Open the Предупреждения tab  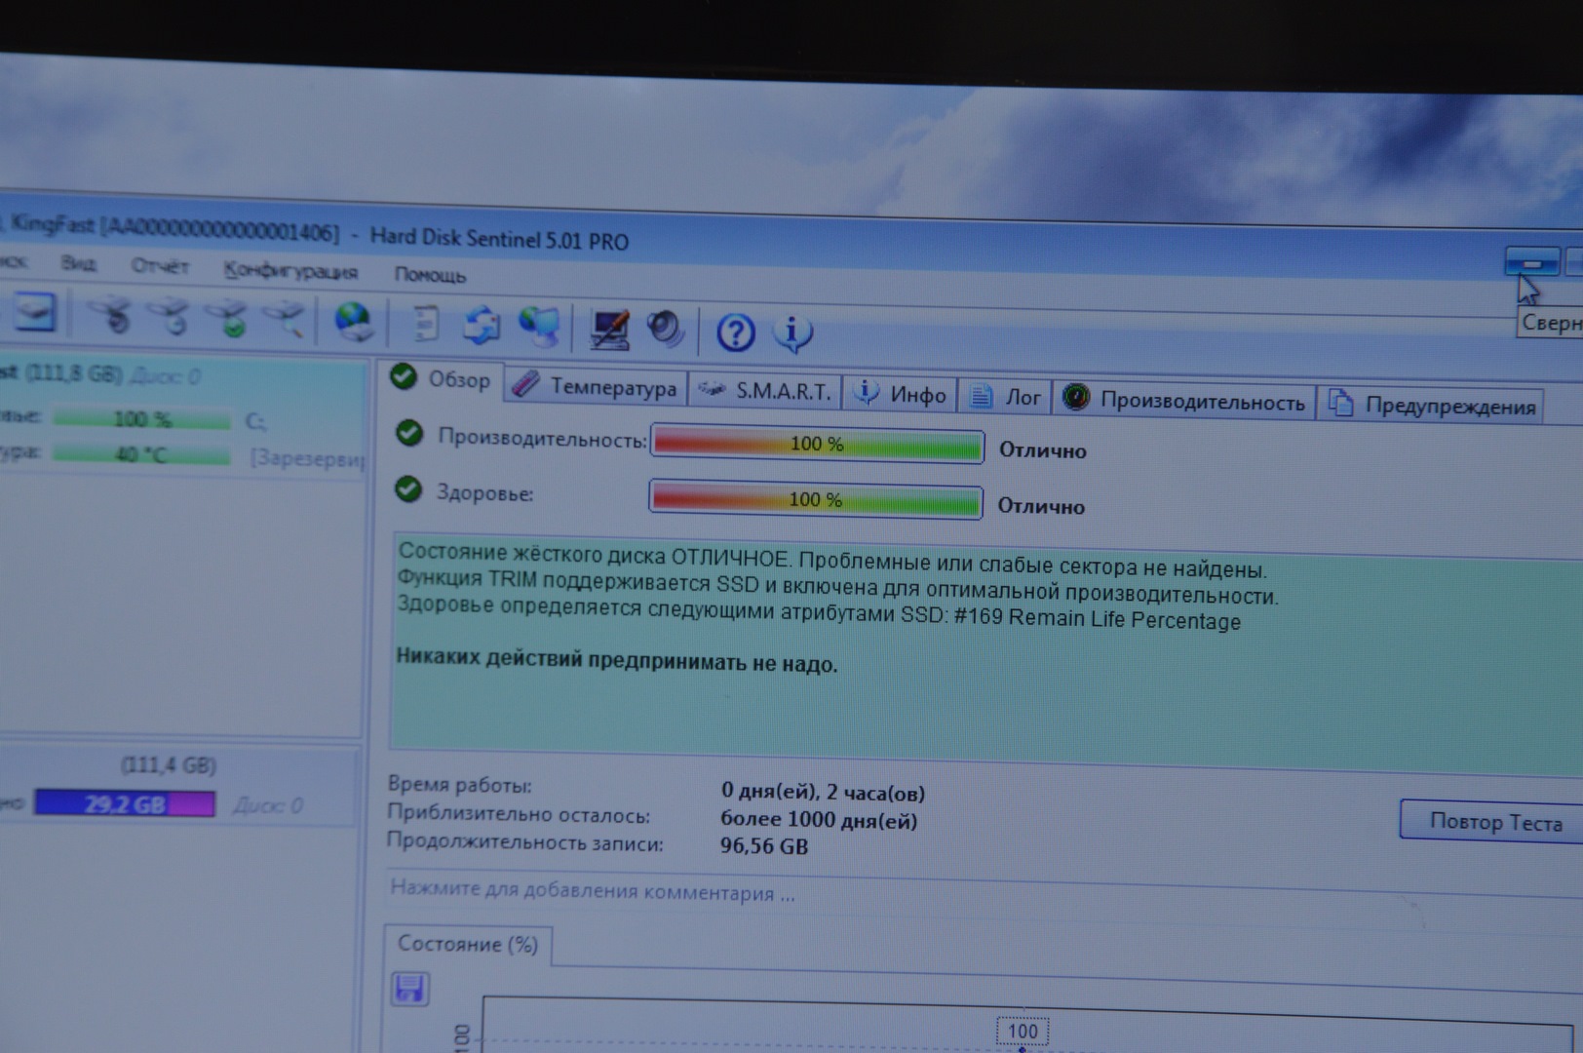tap(1435, 406)
